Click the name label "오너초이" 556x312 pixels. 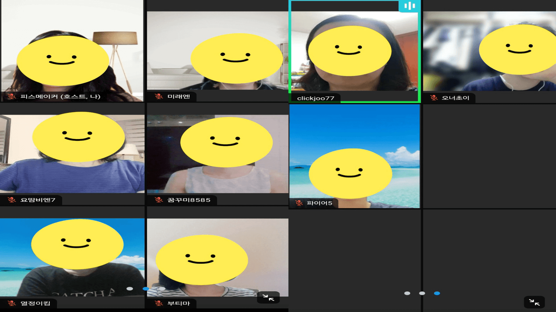coord(455,98)
